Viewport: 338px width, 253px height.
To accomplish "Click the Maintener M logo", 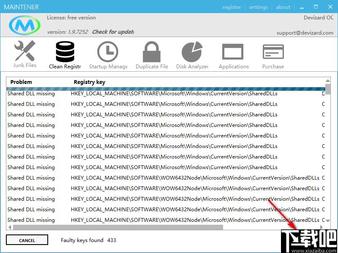I will tap(25, 25).
